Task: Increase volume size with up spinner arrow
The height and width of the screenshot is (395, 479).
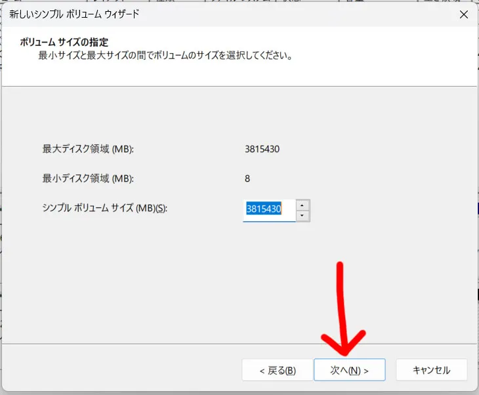Action: tap(302, 205)
